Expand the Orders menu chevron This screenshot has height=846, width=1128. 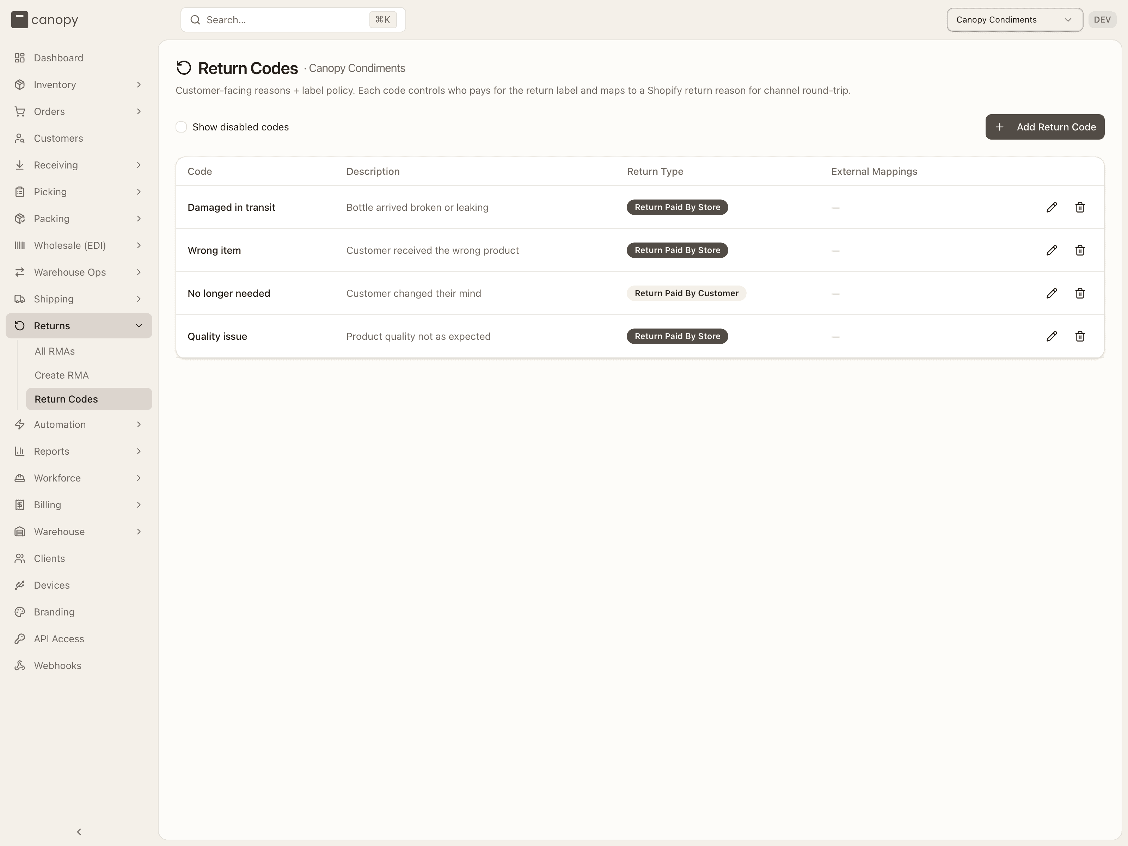coord(139,112)
